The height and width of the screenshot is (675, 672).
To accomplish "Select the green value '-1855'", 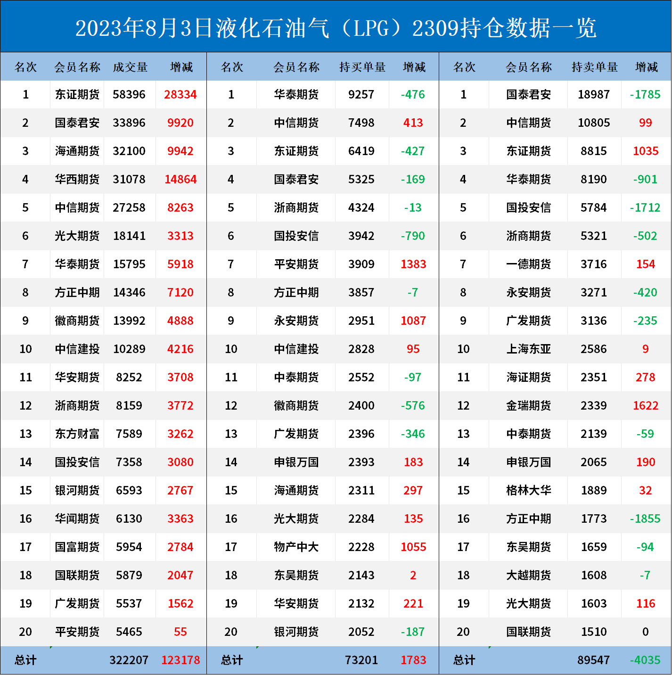I will [x=645, y=519].
